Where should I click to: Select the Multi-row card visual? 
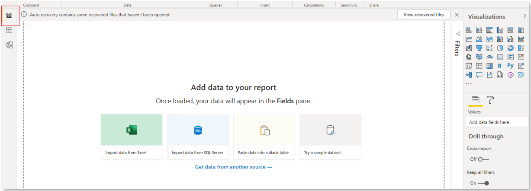click(510, 57)
